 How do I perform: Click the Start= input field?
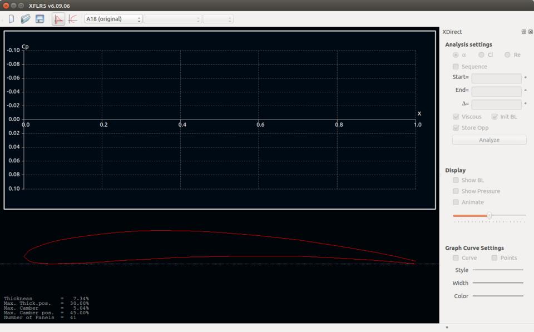tap(496, 78)
